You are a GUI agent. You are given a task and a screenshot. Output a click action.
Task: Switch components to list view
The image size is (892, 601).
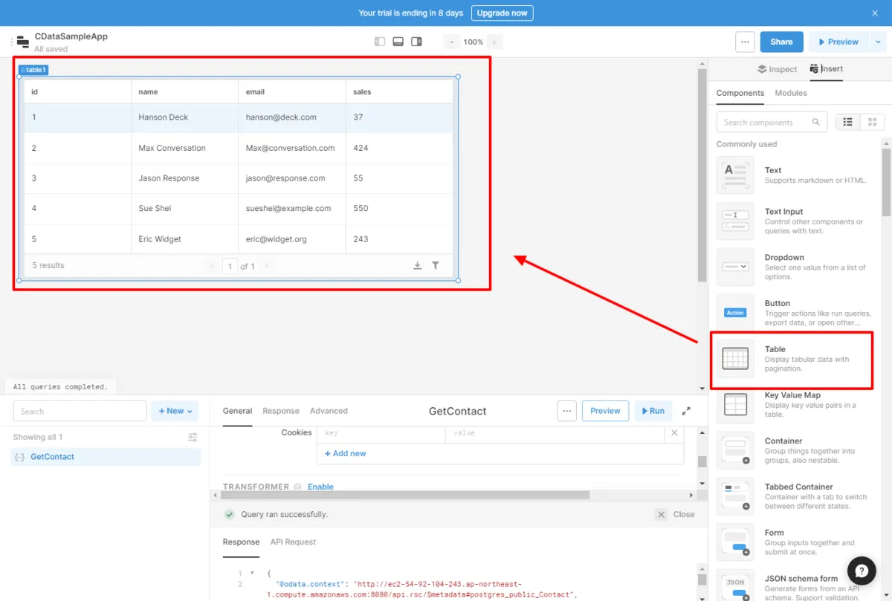point(848,123)
